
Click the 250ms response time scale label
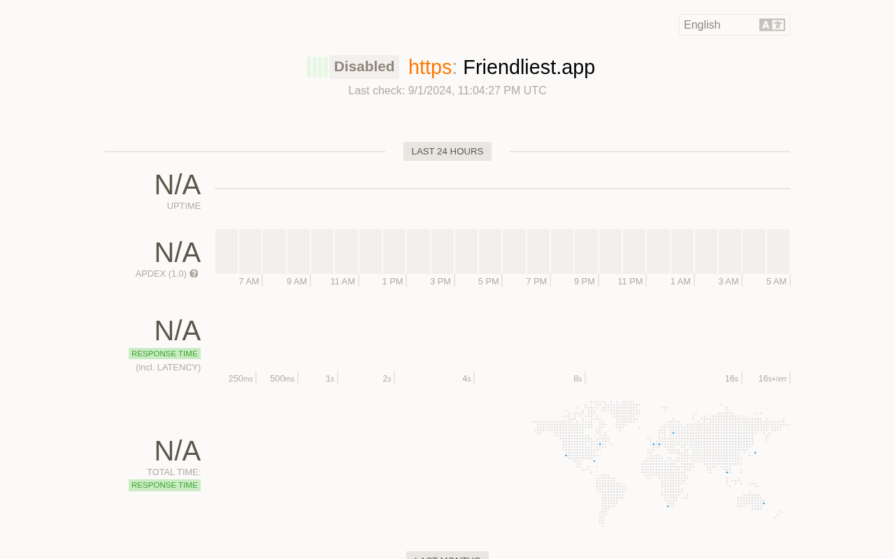tap(241, 379)
